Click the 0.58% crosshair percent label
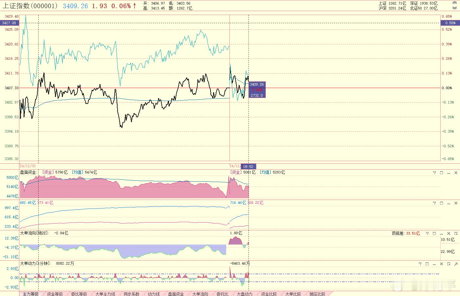460x296 pixels. [x=450, y=23]
